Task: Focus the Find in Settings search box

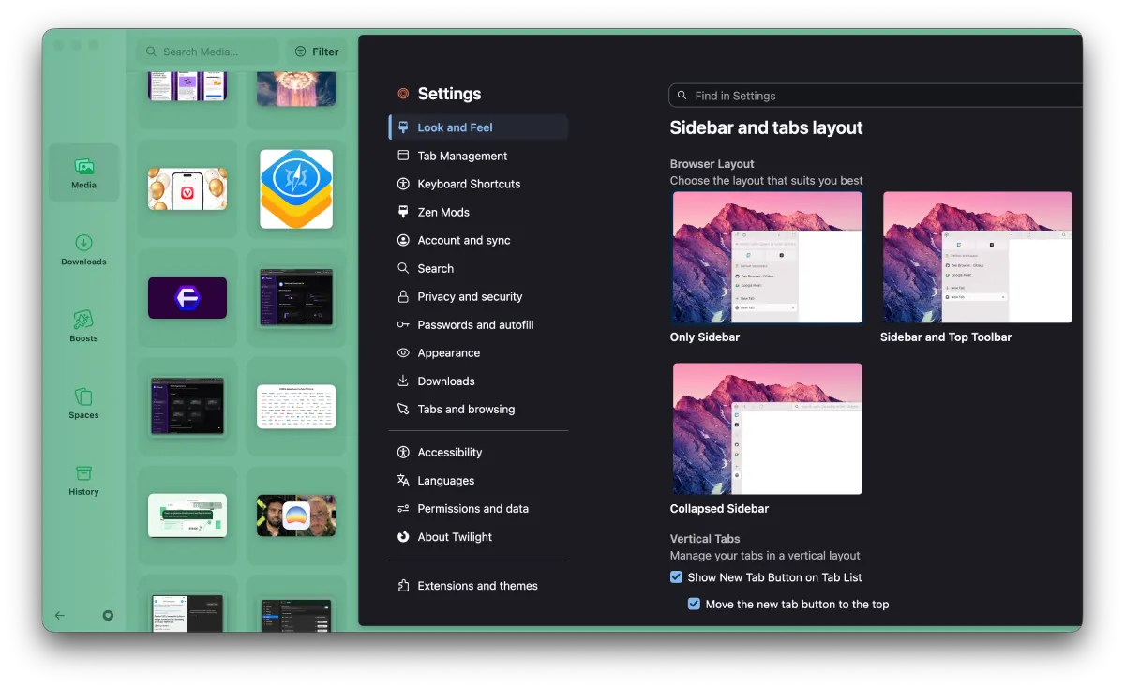Action: 877,96
